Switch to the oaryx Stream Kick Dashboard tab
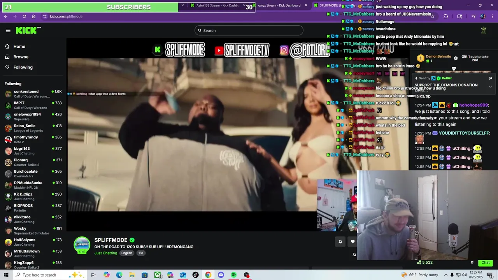Image resolution: width=498 pixels, height=280 pixels. [x=279, y=5]
